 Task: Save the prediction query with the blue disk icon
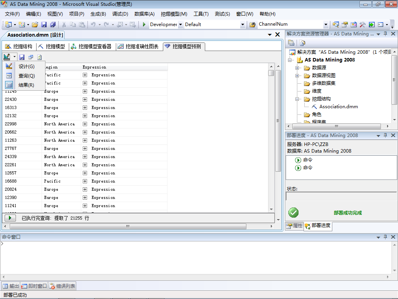[x=22, y=57]
